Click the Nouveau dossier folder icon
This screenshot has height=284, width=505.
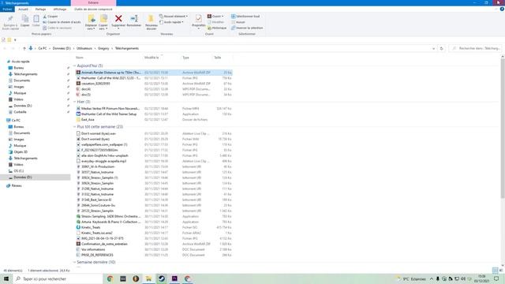[151, 19]
